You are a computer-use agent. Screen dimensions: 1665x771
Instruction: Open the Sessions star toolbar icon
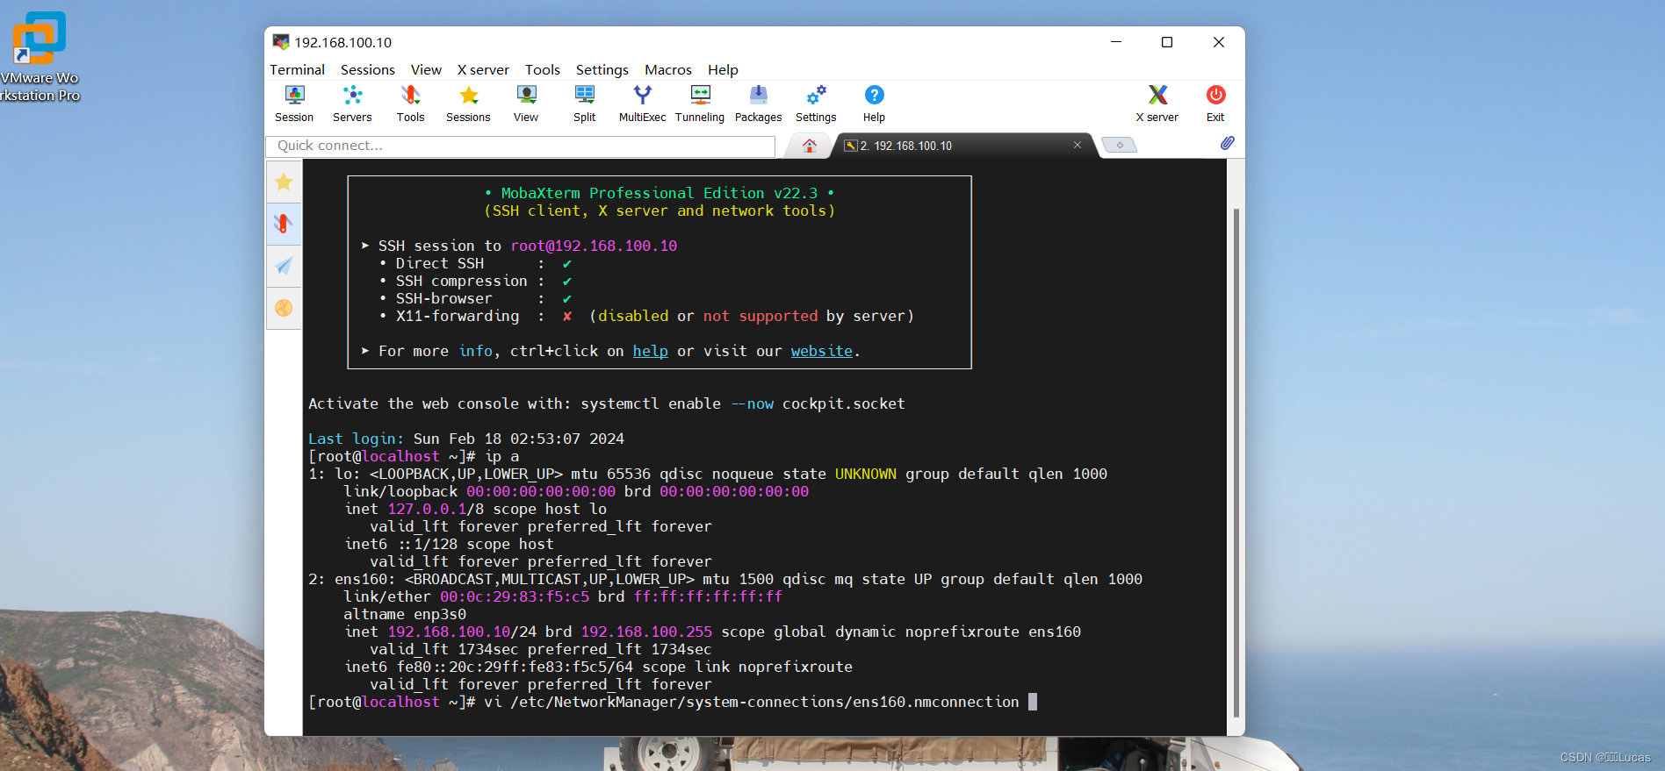click(x=468, y=104)
